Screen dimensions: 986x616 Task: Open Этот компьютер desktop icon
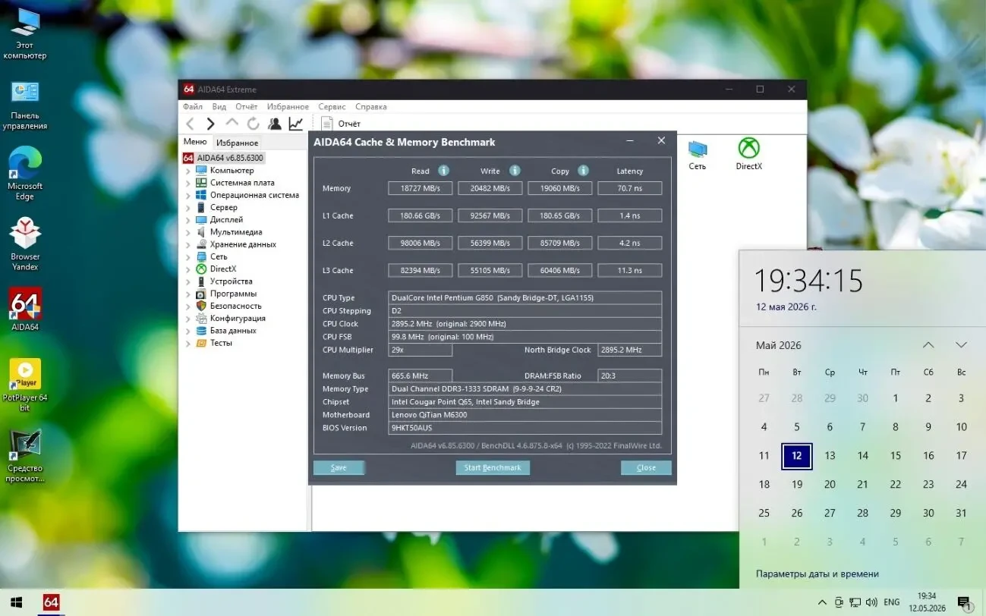(25, 34)
